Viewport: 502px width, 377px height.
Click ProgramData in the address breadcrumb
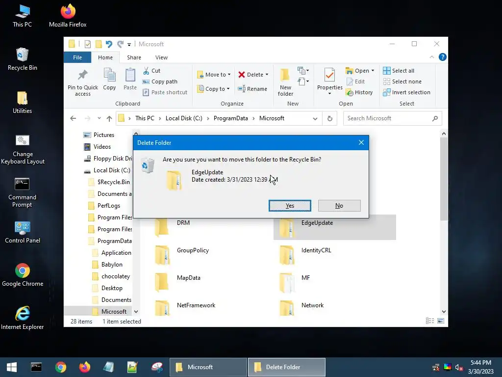coord(230,118)
